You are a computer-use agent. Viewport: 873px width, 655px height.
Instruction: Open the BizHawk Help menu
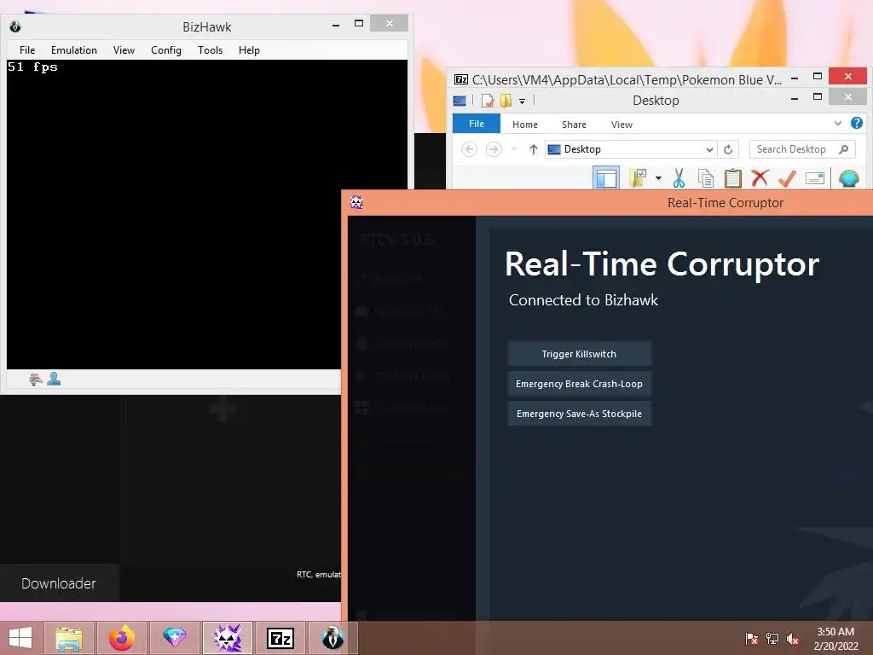coord(249,50)
